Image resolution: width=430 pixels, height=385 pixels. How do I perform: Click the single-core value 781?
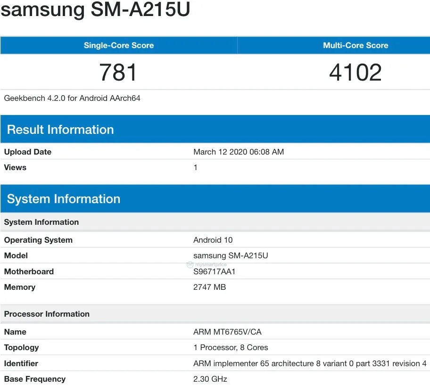[x=118, y=73]
